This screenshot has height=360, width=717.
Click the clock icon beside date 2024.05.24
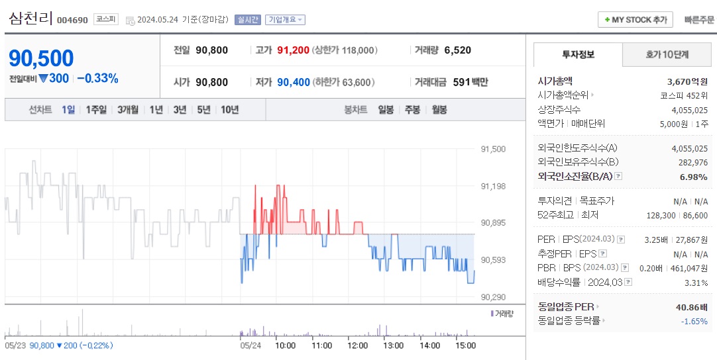[x=130, y=20]
